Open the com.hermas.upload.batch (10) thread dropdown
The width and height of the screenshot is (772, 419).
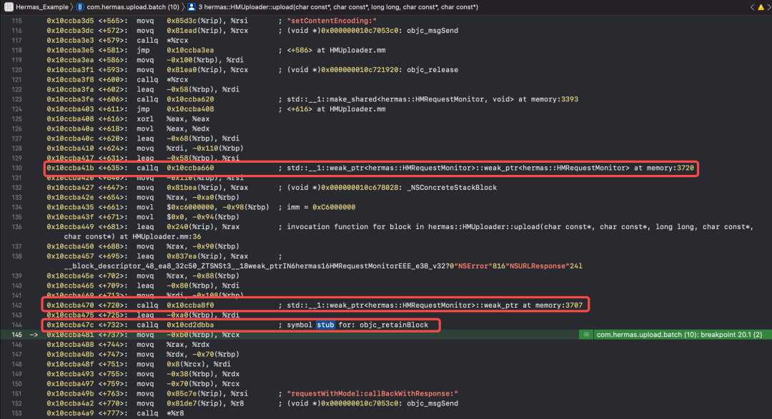point(127,6)
